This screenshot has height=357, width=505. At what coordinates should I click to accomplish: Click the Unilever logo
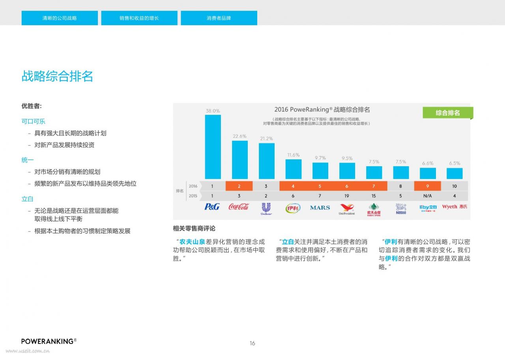pos(266,208)
